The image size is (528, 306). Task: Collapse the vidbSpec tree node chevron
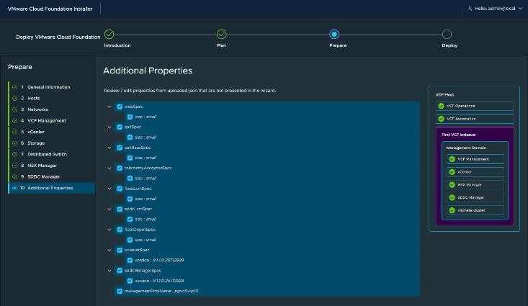click(109, 107)
